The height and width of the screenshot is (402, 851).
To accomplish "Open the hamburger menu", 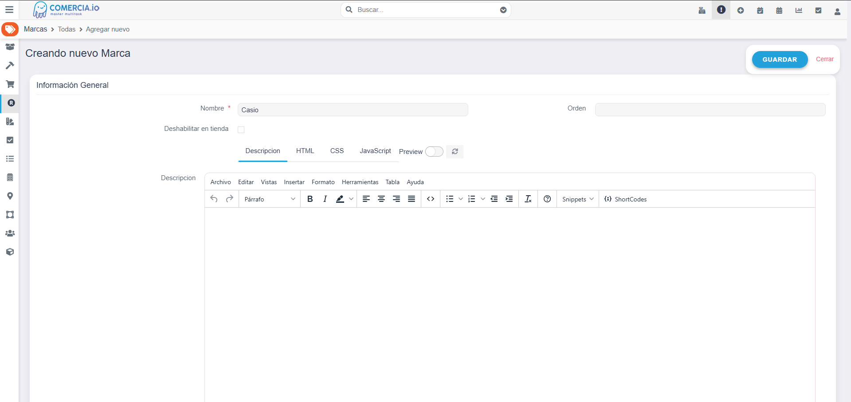I will click(x=9, y=10).
